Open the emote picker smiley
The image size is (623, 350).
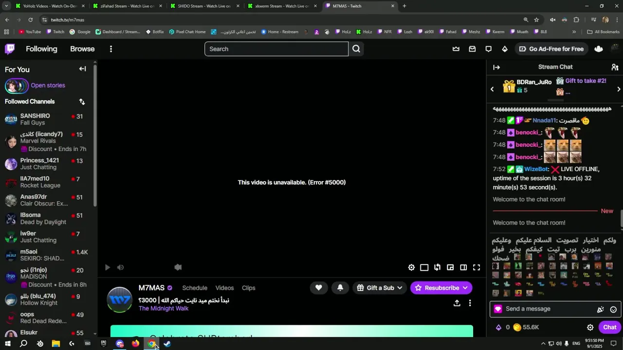click(613, 309)
